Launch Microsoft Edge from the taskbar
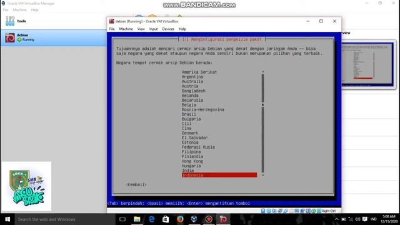Viewport: 400px width, 225px height. pyautogui.click(x=151, y=219)
